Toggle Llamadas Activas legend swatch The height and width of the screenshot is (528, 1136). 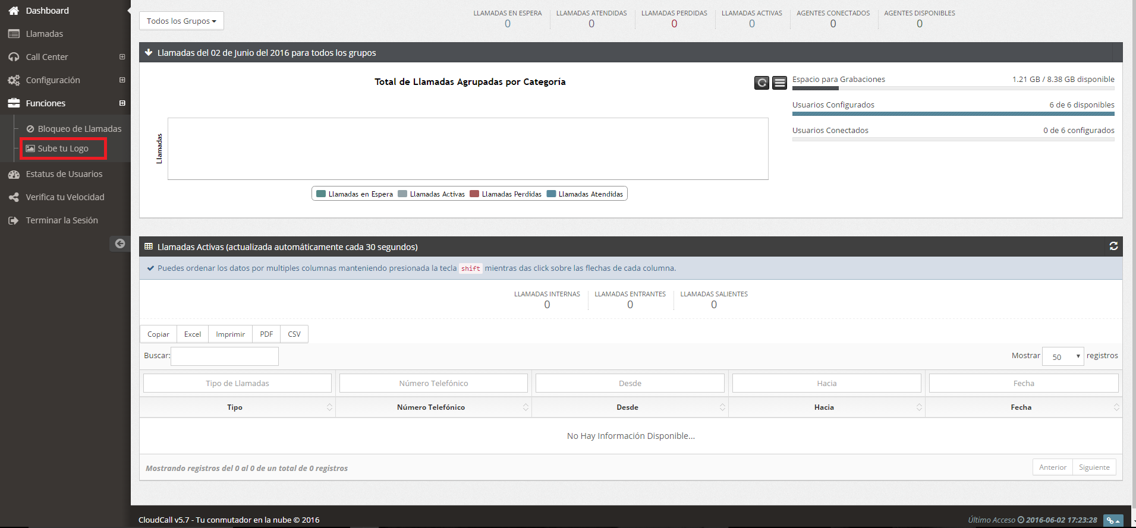coord(402,194)
